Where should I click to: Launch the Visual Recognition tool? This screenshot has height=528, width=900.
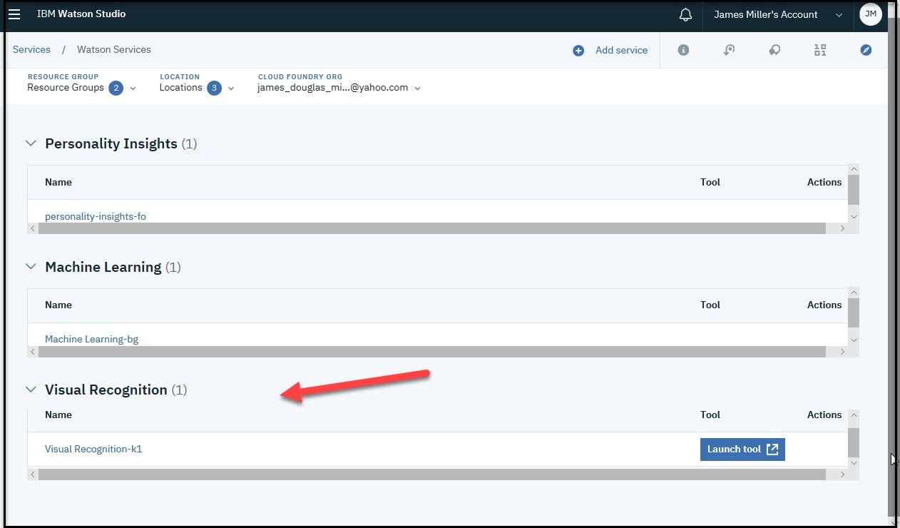[x=742, y=450]
